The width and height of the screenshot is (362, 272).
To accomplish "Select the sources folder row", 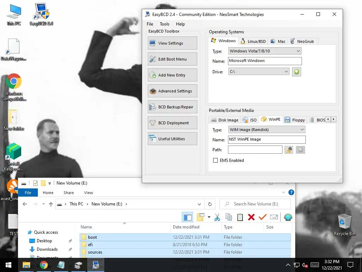I will pos(185,252).
